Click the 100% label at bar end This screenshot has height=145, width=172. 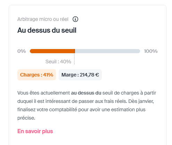point(151,51)
